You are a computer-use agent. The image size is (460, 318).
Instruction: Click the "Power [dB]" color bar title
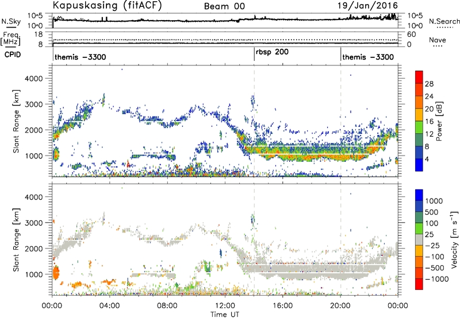439,121
